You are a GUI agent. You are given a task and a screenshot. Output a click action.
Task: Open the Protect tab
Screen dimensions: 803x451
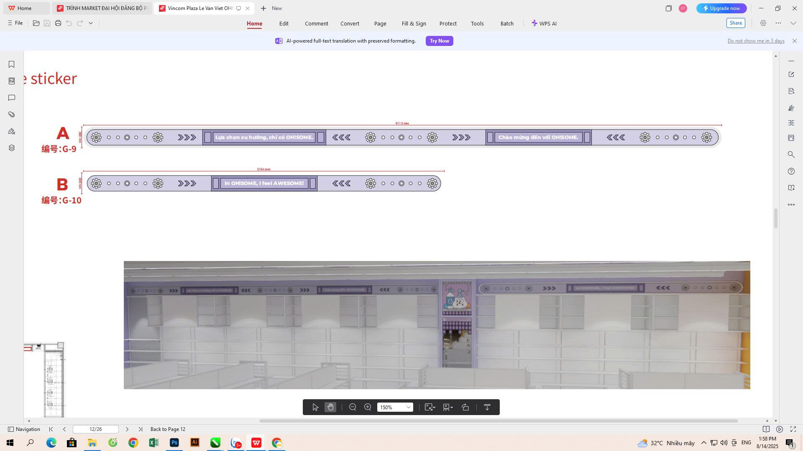click(448, 24)
